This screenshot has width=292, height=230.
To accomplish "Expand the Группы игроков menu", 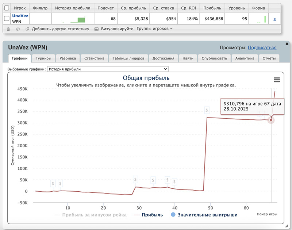I will 154,29.
